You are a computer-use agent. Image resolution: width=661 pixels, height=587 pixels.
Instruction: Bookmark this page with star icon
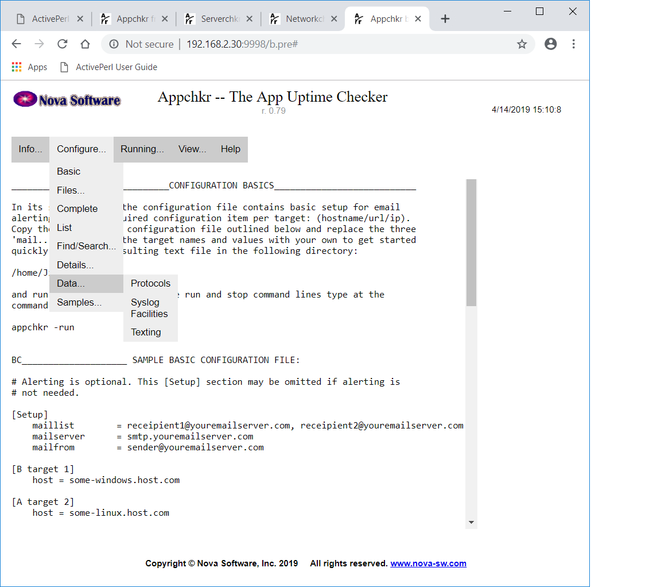coord(522,44)
